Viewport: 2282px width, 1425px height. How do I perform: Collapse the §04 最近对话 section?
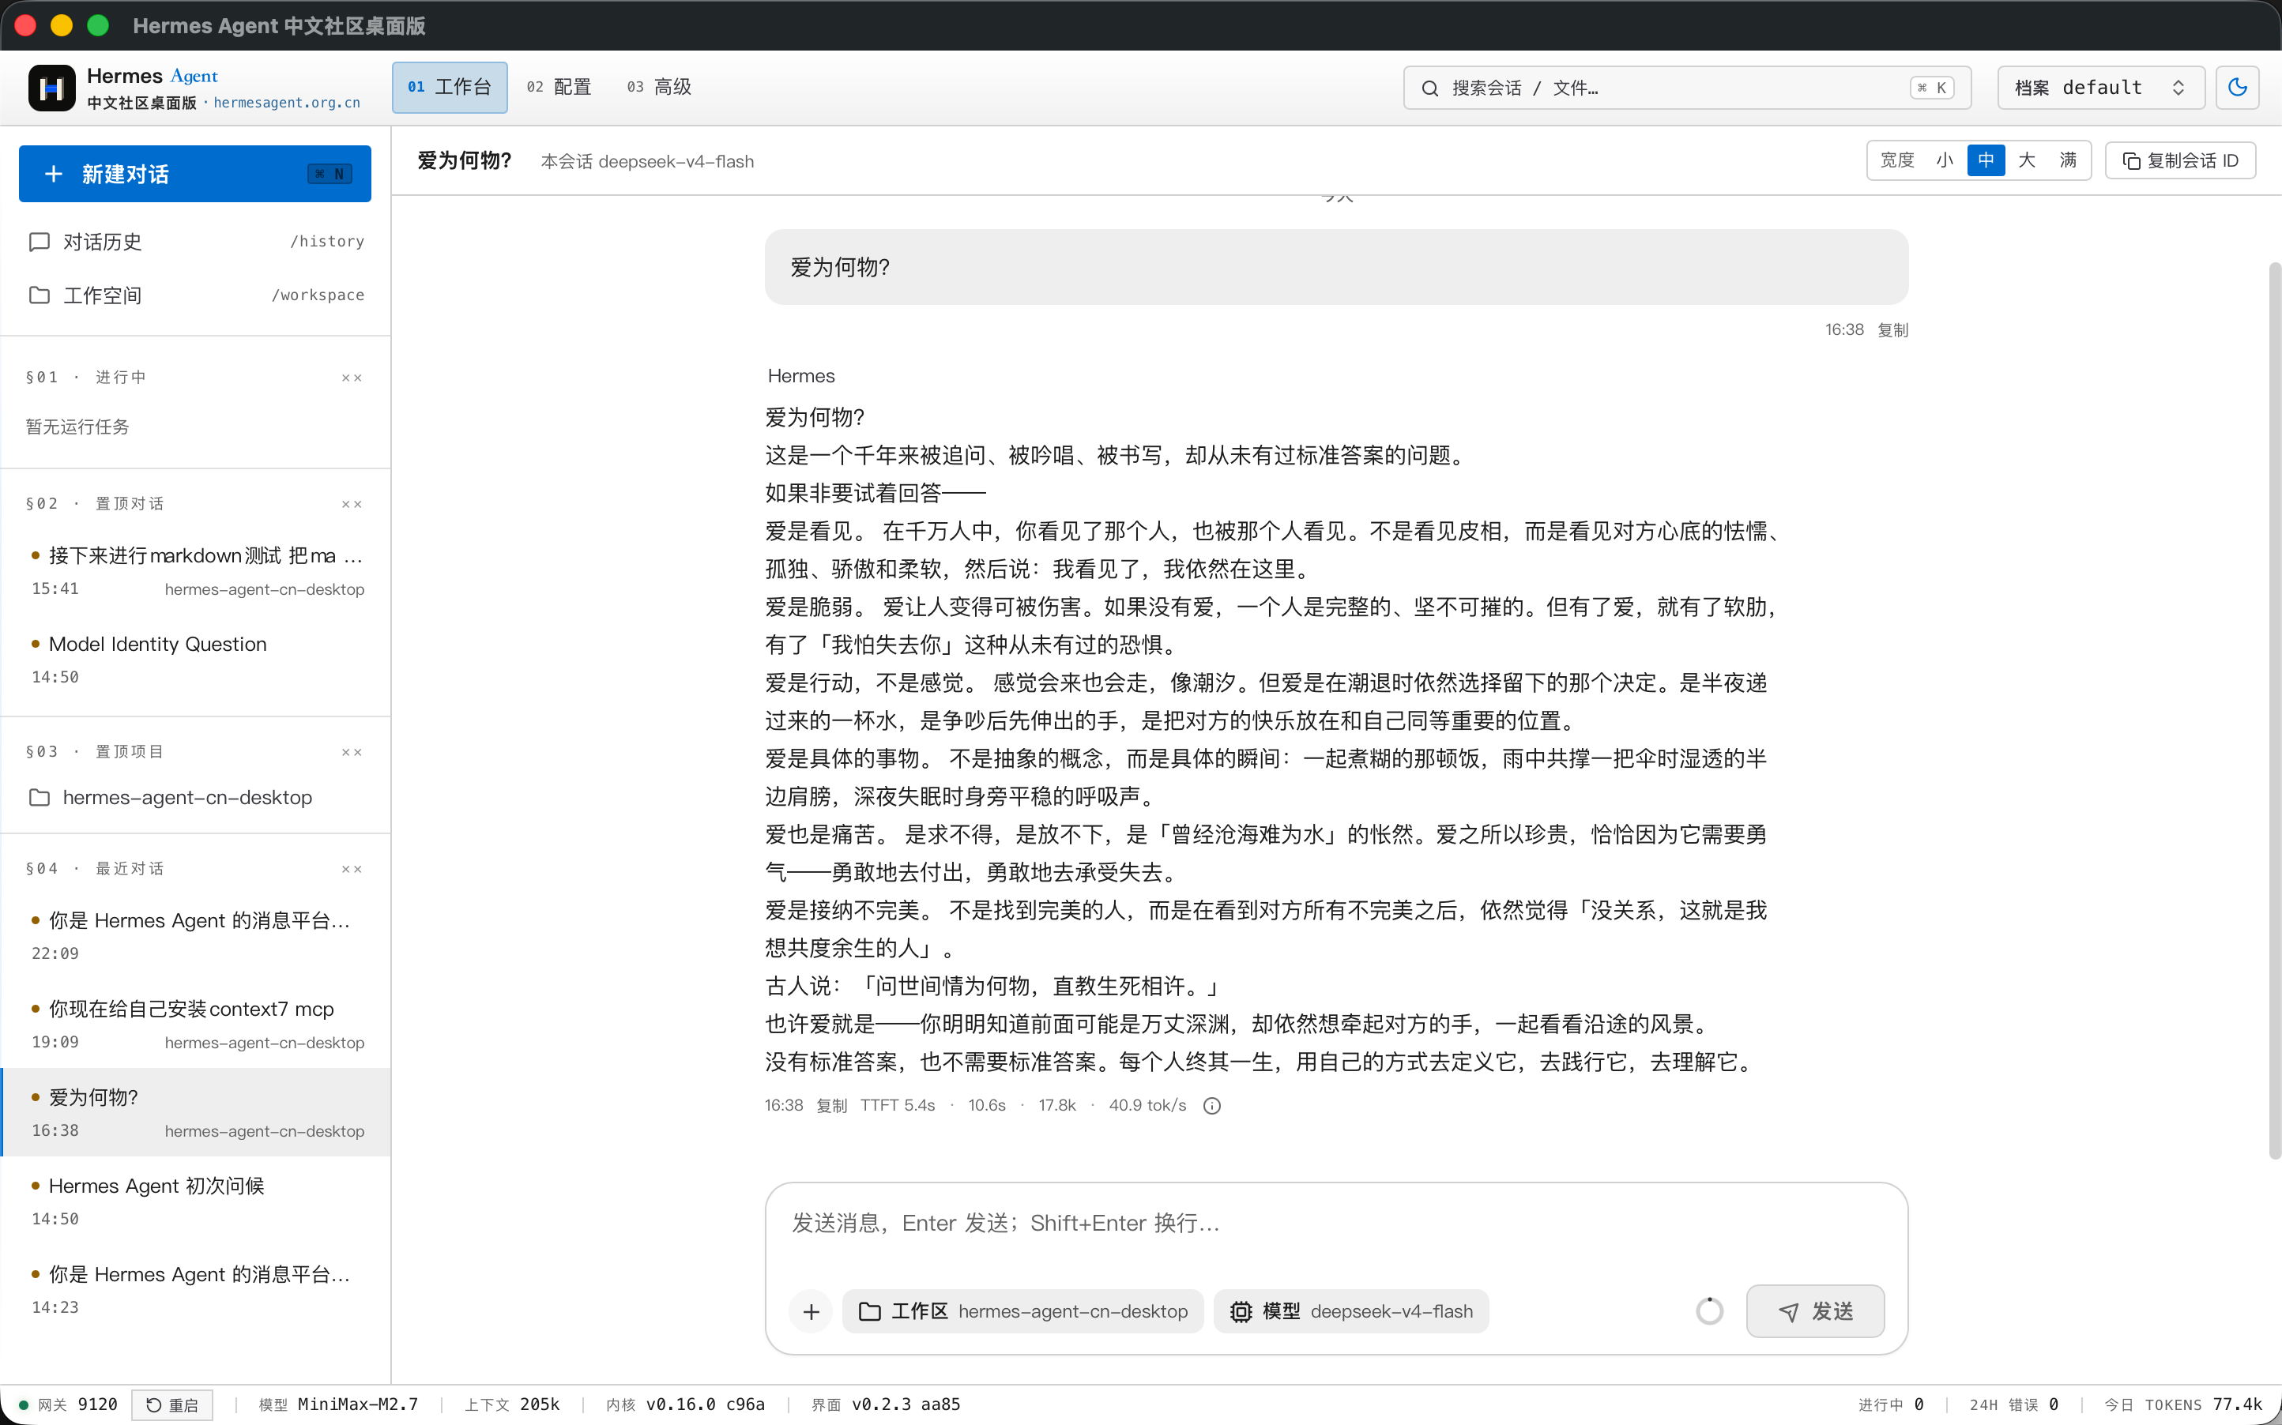[x=352, y=869]
